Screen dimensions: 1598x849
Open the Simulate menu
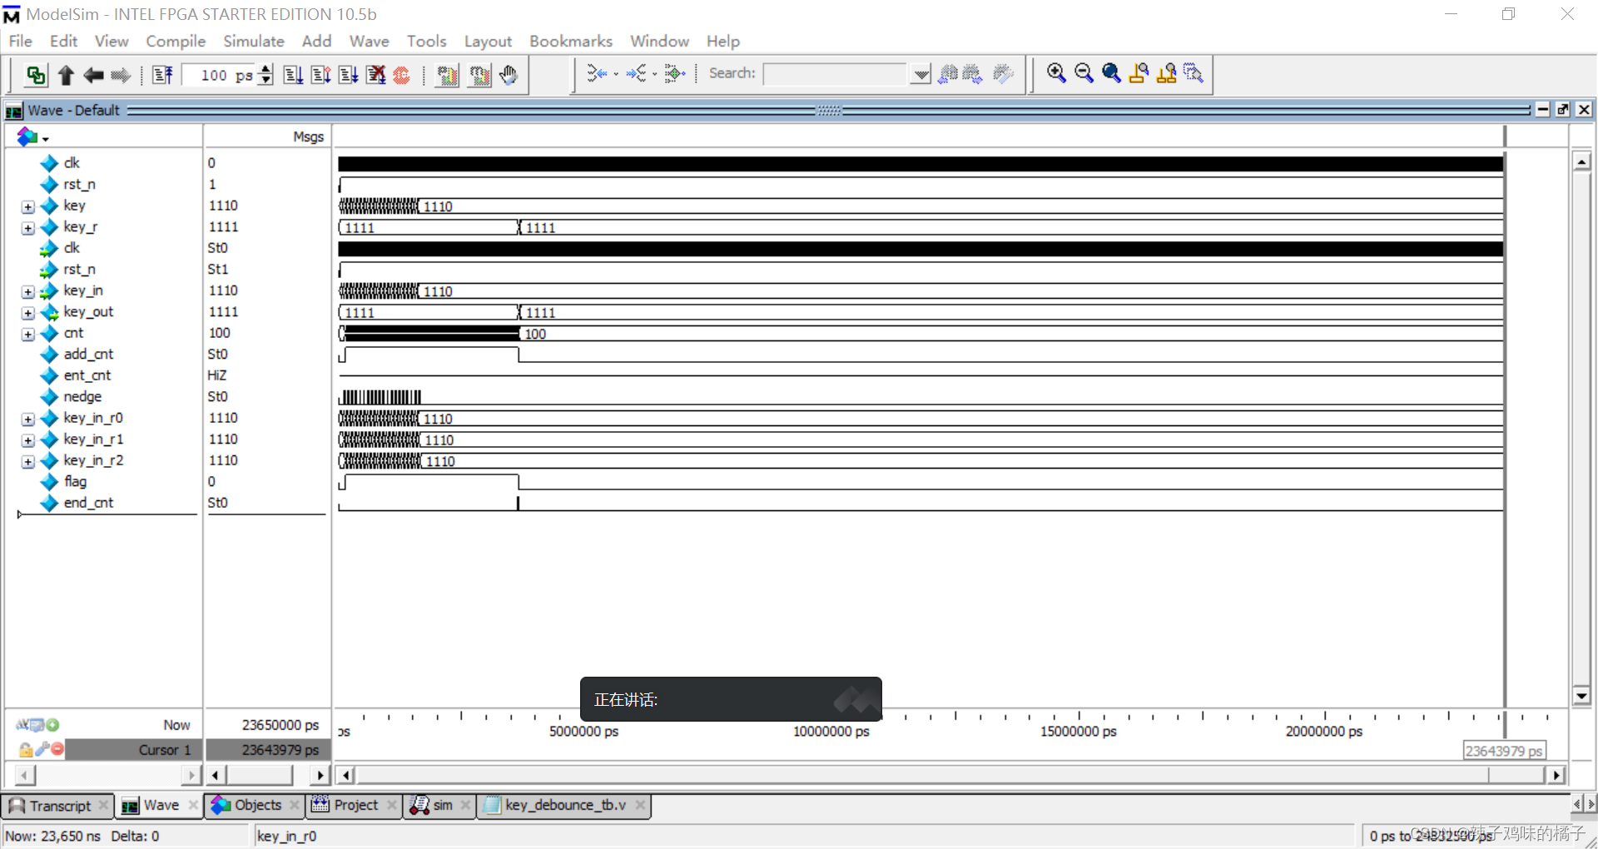point(254,41)
